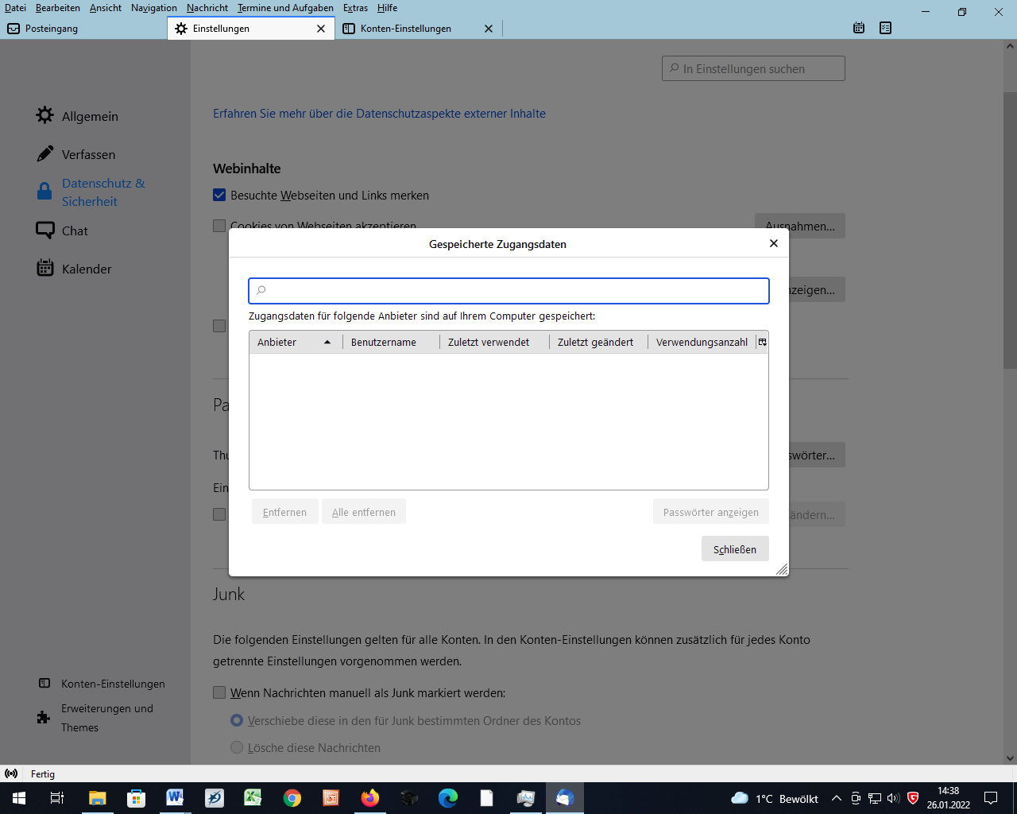Open the notification center icon
This screenshot has height=814, width=1017.
point(991,798)
